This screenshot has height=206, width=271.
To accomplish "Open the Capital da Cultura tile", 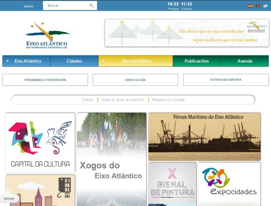I will (40, 142).
